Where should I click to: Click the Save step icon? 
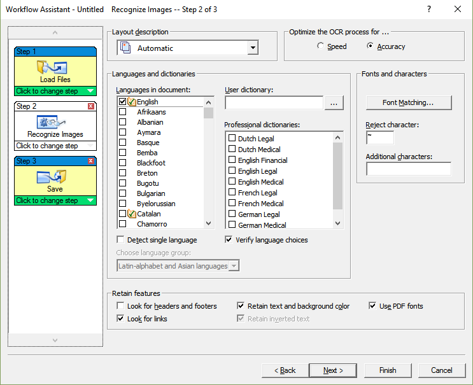pyautogui.click(x=55, y=176)
